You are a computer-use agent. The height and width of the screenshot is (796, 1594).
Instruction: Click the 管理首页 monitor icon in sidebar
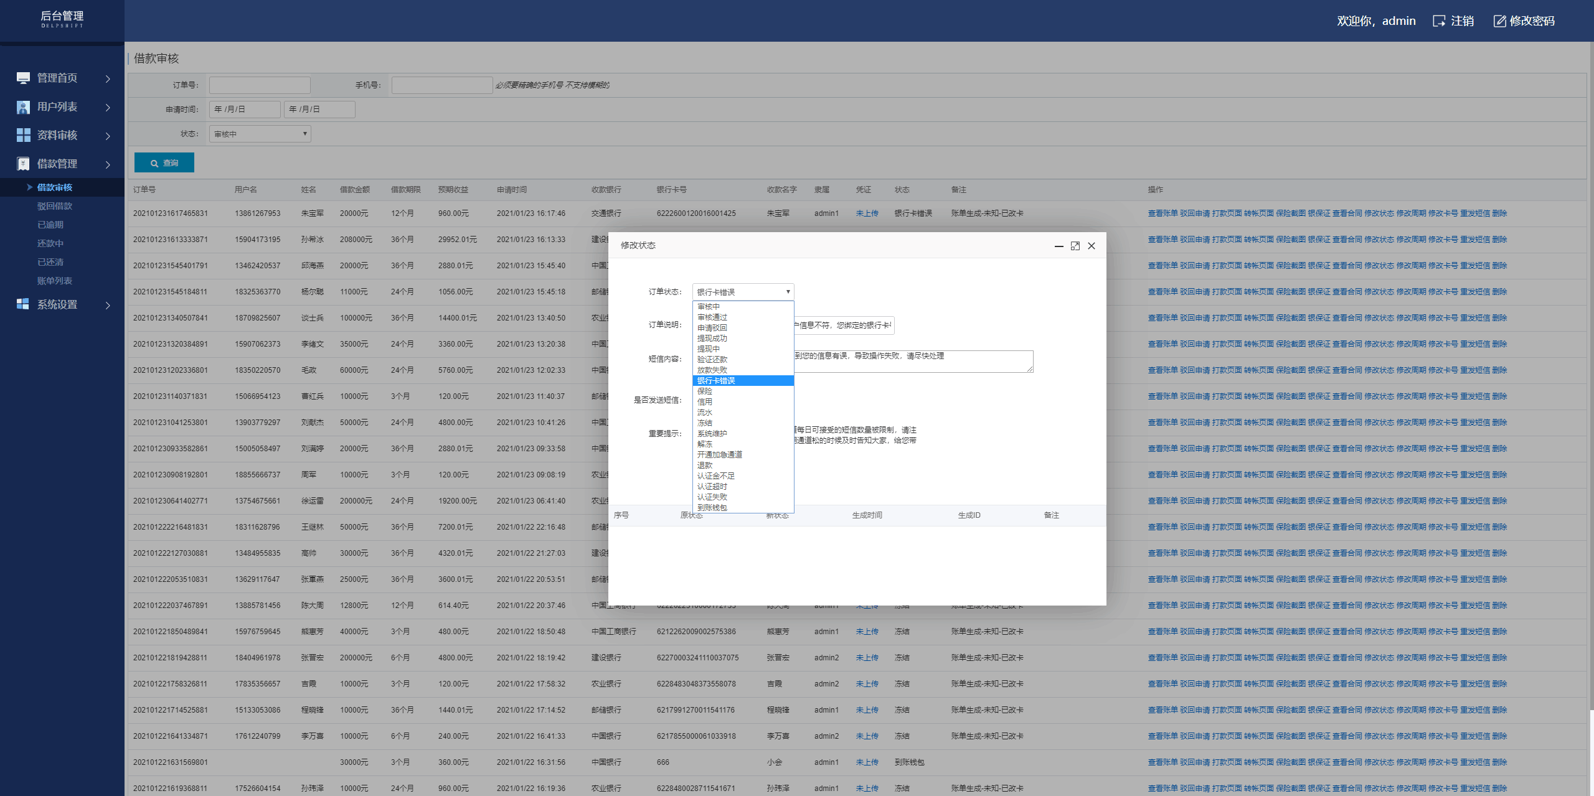(23, 78)
